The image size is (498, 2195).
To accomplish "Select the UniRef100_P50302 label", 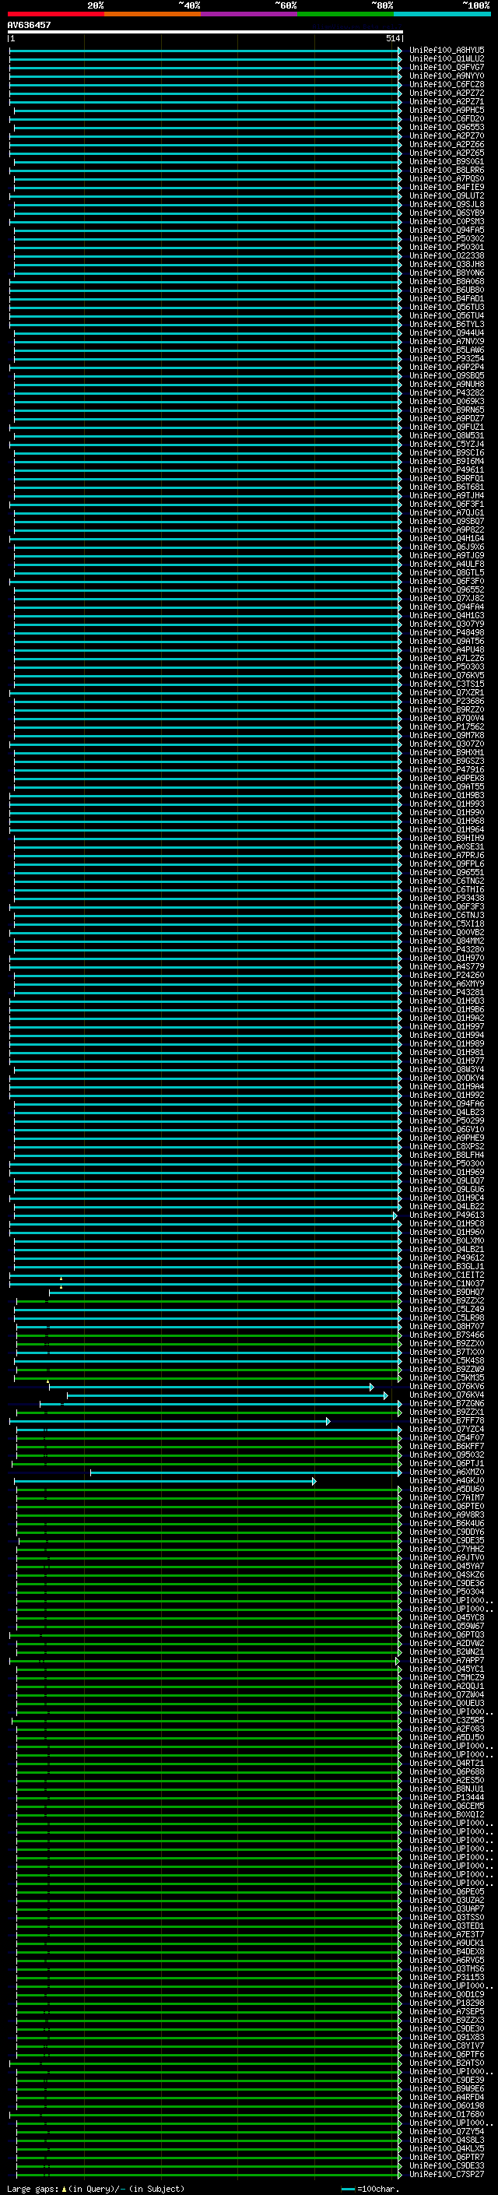I will [446, 238].
